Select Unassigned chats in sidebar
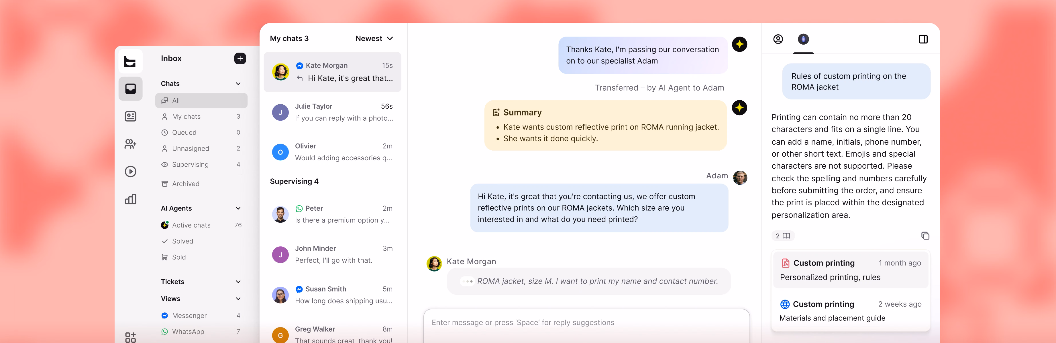The image size is (1056, 343). (x=201, y=148)
